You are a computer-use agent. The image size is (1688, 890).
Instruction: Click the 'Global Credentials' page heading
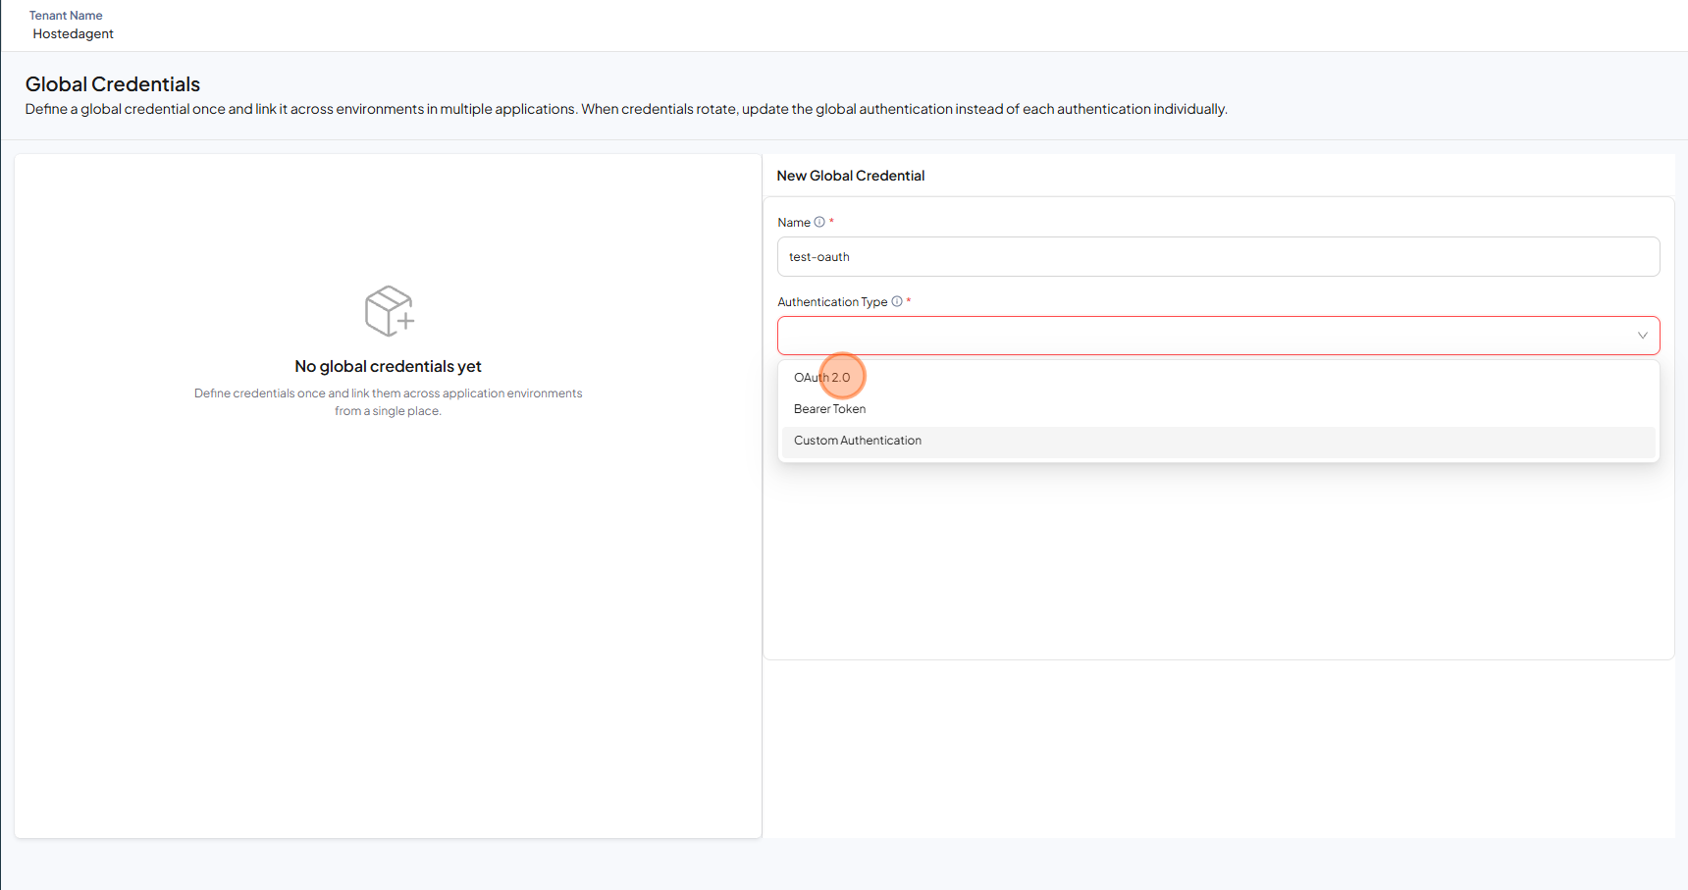113,84
